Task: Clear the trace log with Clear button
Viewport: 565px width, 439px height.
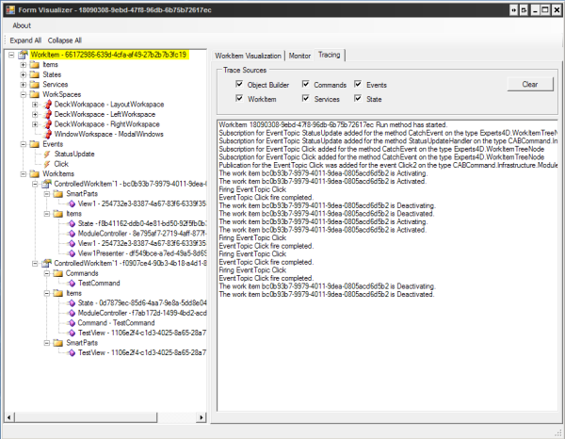Action: point(530,84)
